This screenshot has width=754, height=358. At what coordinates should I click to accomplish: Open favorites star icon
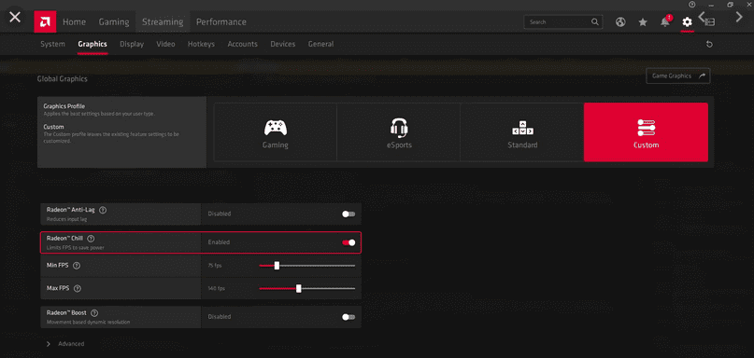(643, 22)
